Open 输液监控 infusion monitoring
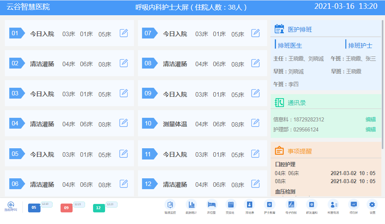The width and height of the screenshot is (385, 224). coord(171,204)
